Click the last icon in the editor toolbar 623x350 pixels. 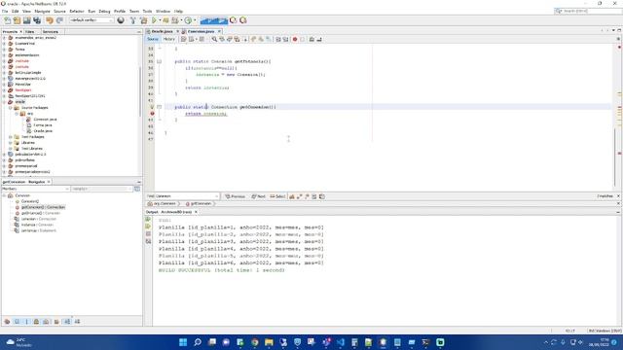[319, 39]
